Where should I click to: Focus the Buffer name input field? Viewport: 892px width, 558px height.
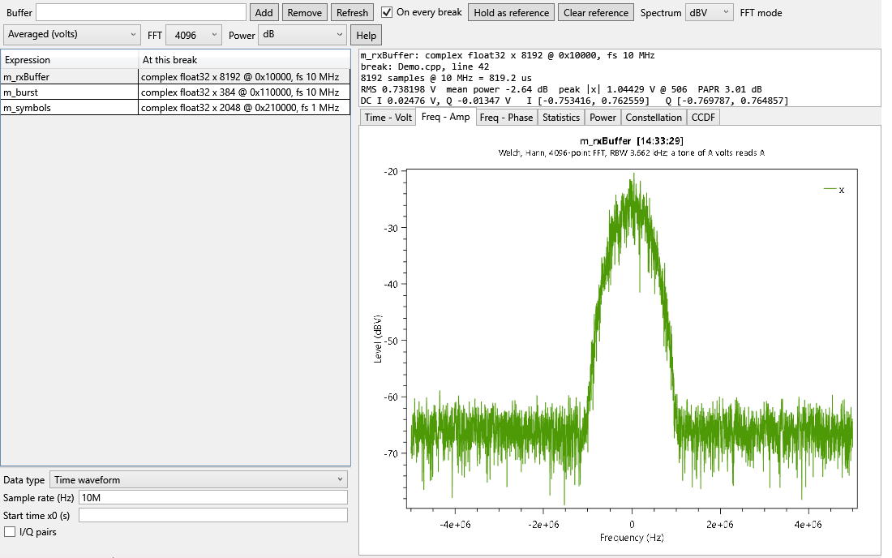[x=141, y=12]
